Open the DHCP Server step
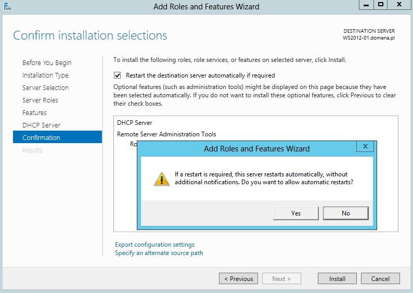413x293 pixels. coord(42,125)
